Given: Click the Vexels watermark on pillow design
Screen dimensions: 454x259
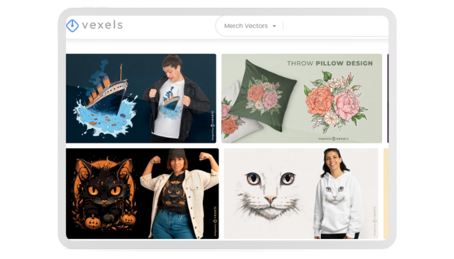Looking at the screenshot, I should point(333,139).
